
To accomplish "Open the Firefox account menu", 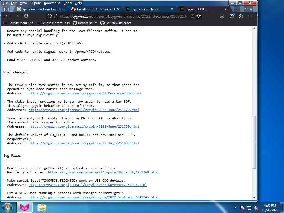I will click(x=232, y=16).
